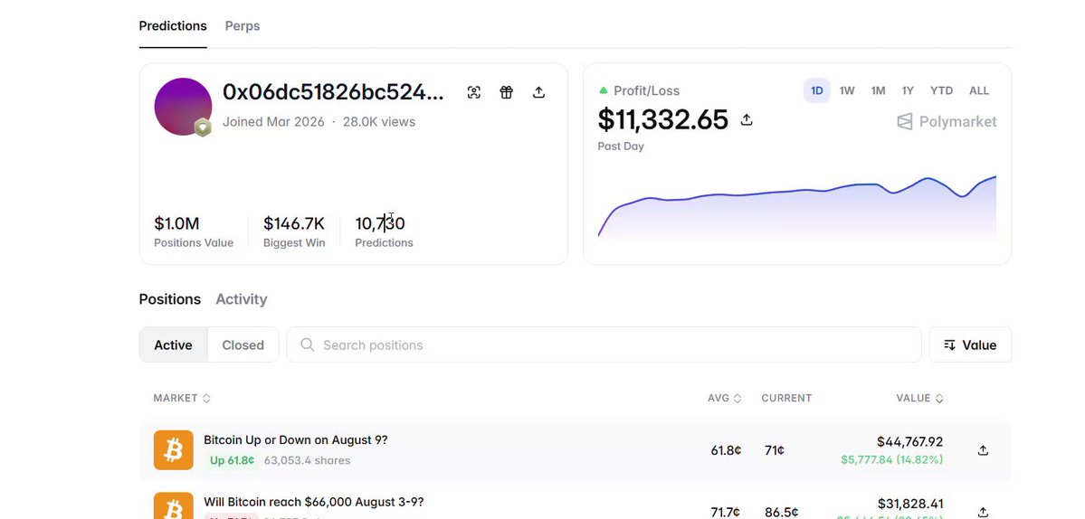The height and width of the screenshot is (519, 1085).
Task: Open the Value sort dropdown
Action: 970,344
